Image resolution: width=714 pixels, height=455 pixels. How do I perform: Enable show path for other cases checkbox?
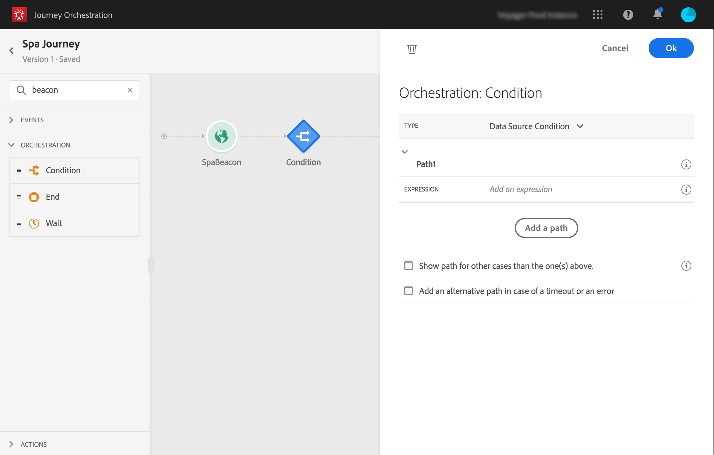(x=409, y=266)
